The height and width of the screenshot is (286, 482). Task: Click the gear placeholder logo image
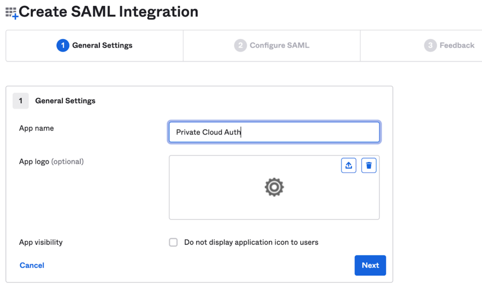click(275, 187)
